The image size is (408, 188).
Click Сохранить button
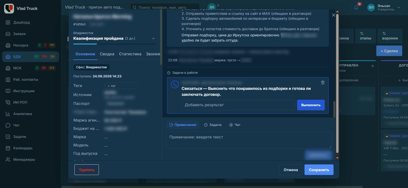pyautogui.click(x=319, y=170)
